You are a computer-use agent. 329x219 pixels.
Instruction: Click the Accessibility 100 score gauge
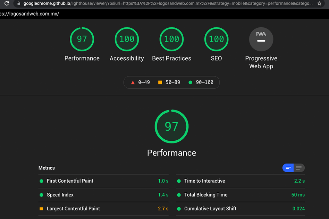127,39
